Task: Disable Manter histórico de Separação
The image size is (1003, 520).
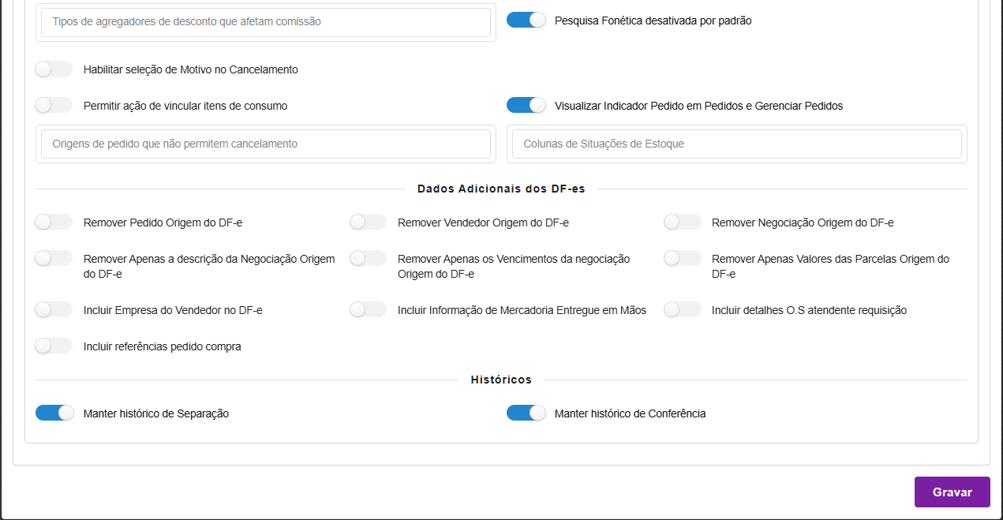Action: click(54, 412)
